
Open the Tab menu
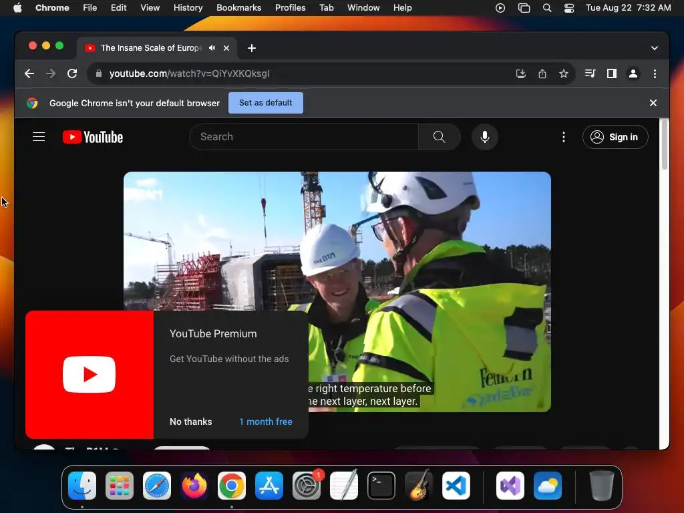click(326, 8)
